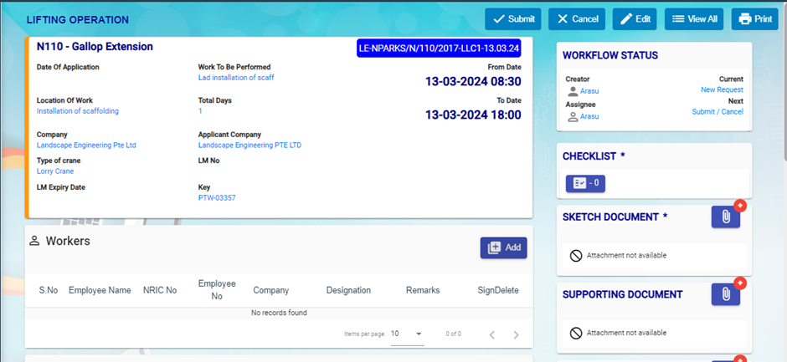Image resolution: width=787 pixels, height=362 pixels.
Task: Add a new worker
Action: (x=503, y=247)
